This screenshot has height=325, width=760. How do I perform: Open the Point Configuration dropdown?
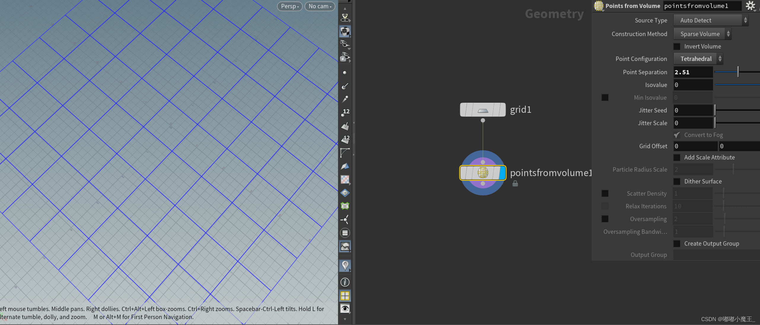[x=698, y=59]
